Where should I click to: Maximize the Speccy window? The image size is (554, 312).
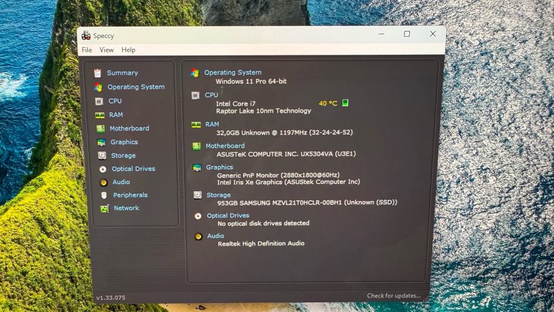(407, 34)
